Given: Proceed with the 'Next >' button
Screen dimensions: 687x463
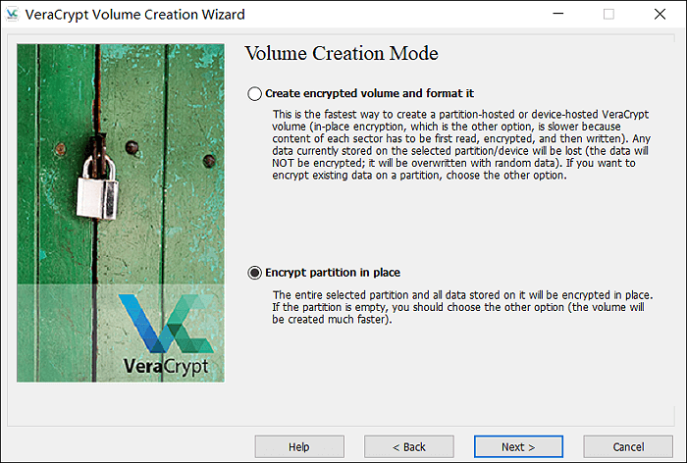Looking at the screenshot, I should pyautogui.click(x=518, y=447).
